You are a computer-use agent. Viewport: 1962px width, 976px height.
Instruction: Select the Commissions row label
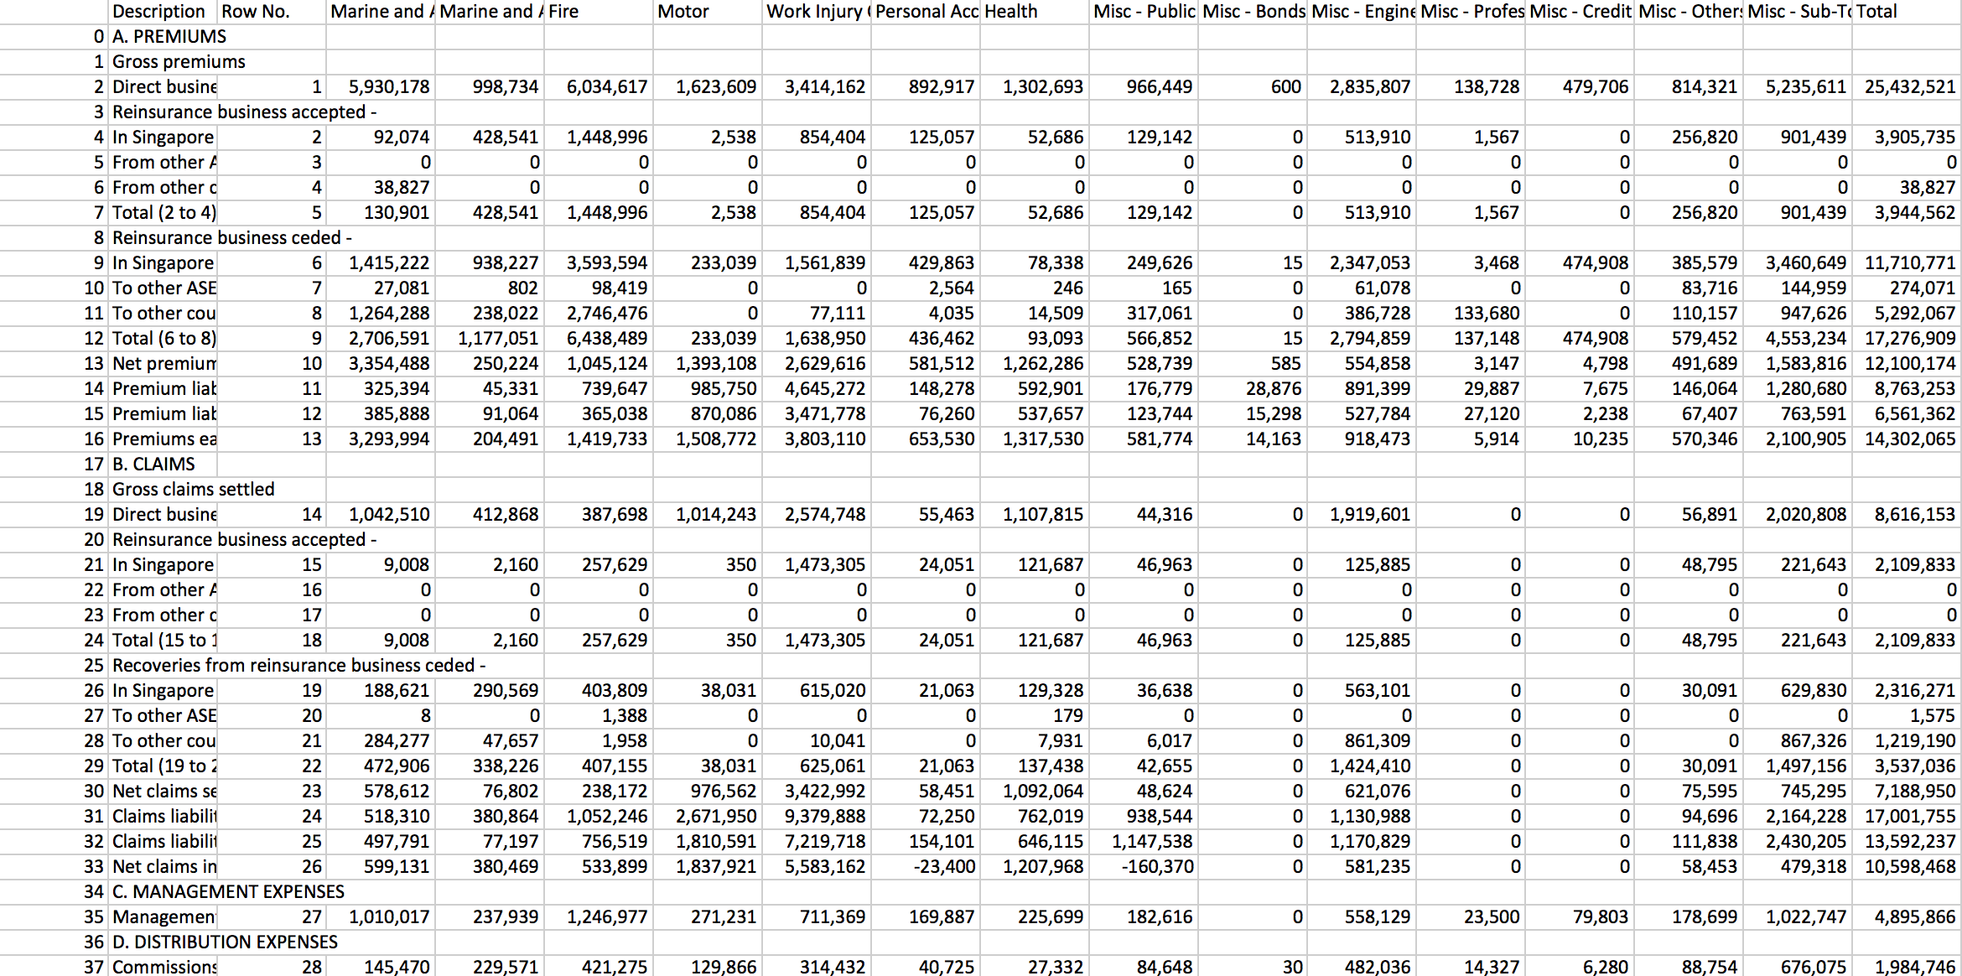[162, 967]
